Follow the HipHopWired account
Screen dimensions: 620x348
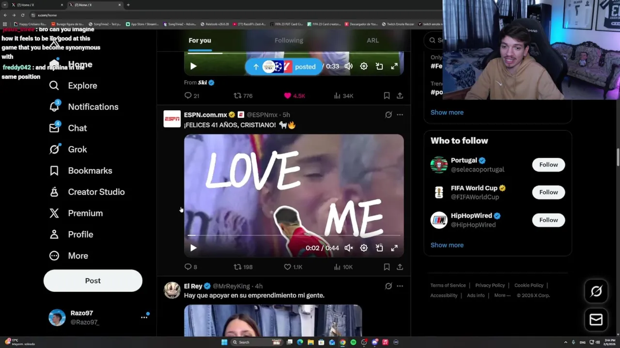coord(548,220)
